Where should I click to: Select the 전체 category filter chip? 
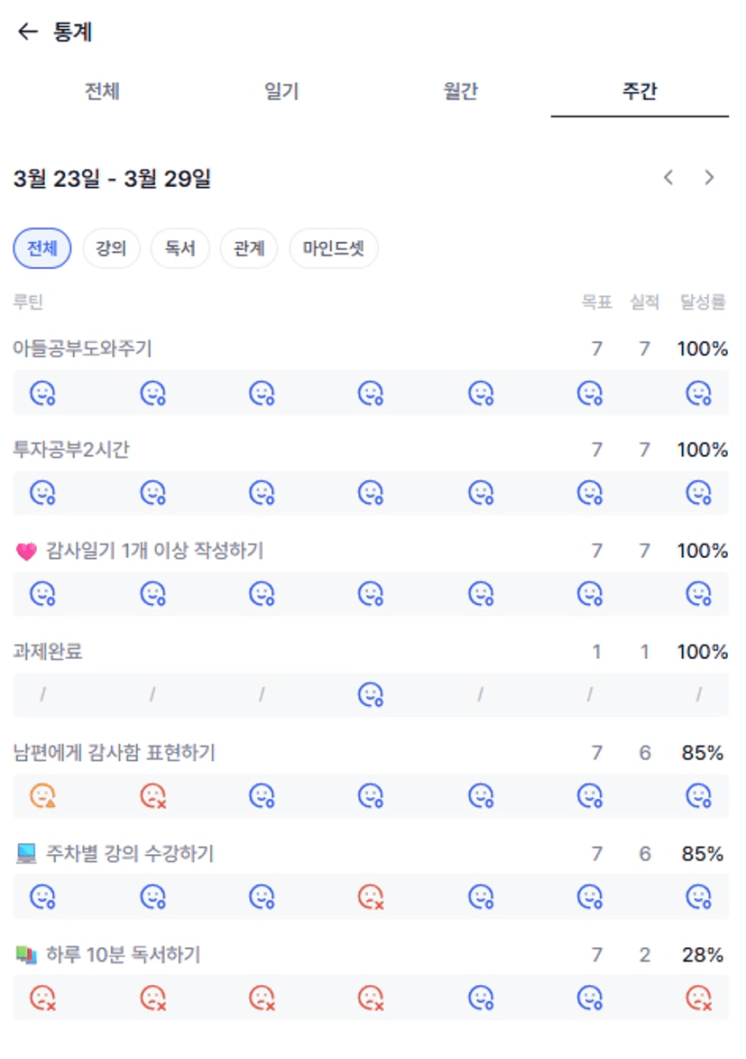(x=42, y=248)
